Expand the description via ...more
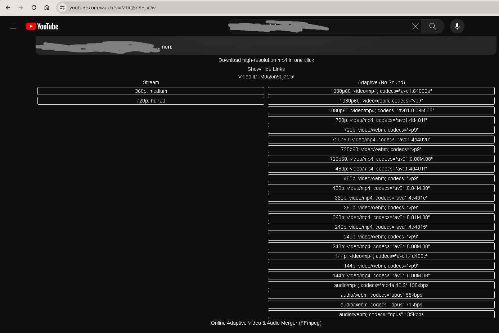This screenshot has width=499, height=333. click(x=165, y=47)
